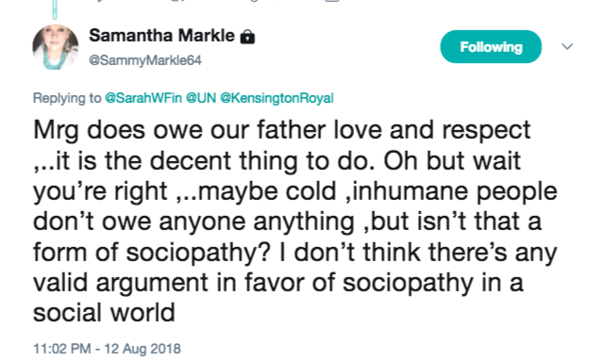Toggle the teal Following button
The height and width of the screenshot is (362, 605).
491,46
